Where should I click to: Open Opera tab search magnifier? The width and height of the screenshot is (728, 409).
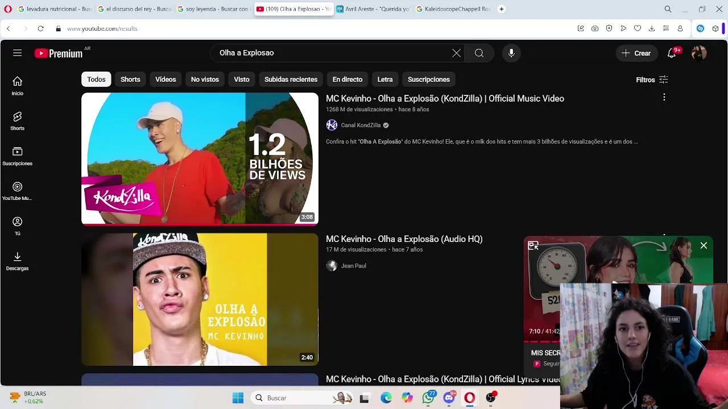pos(668,9)
